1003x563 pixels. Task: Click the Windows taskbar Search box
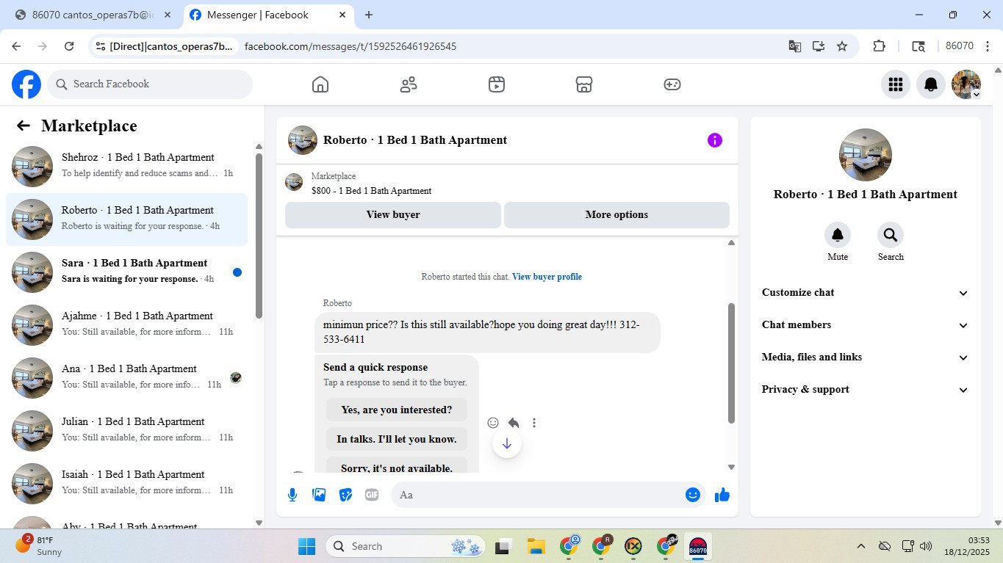click(x=406, y=546)
